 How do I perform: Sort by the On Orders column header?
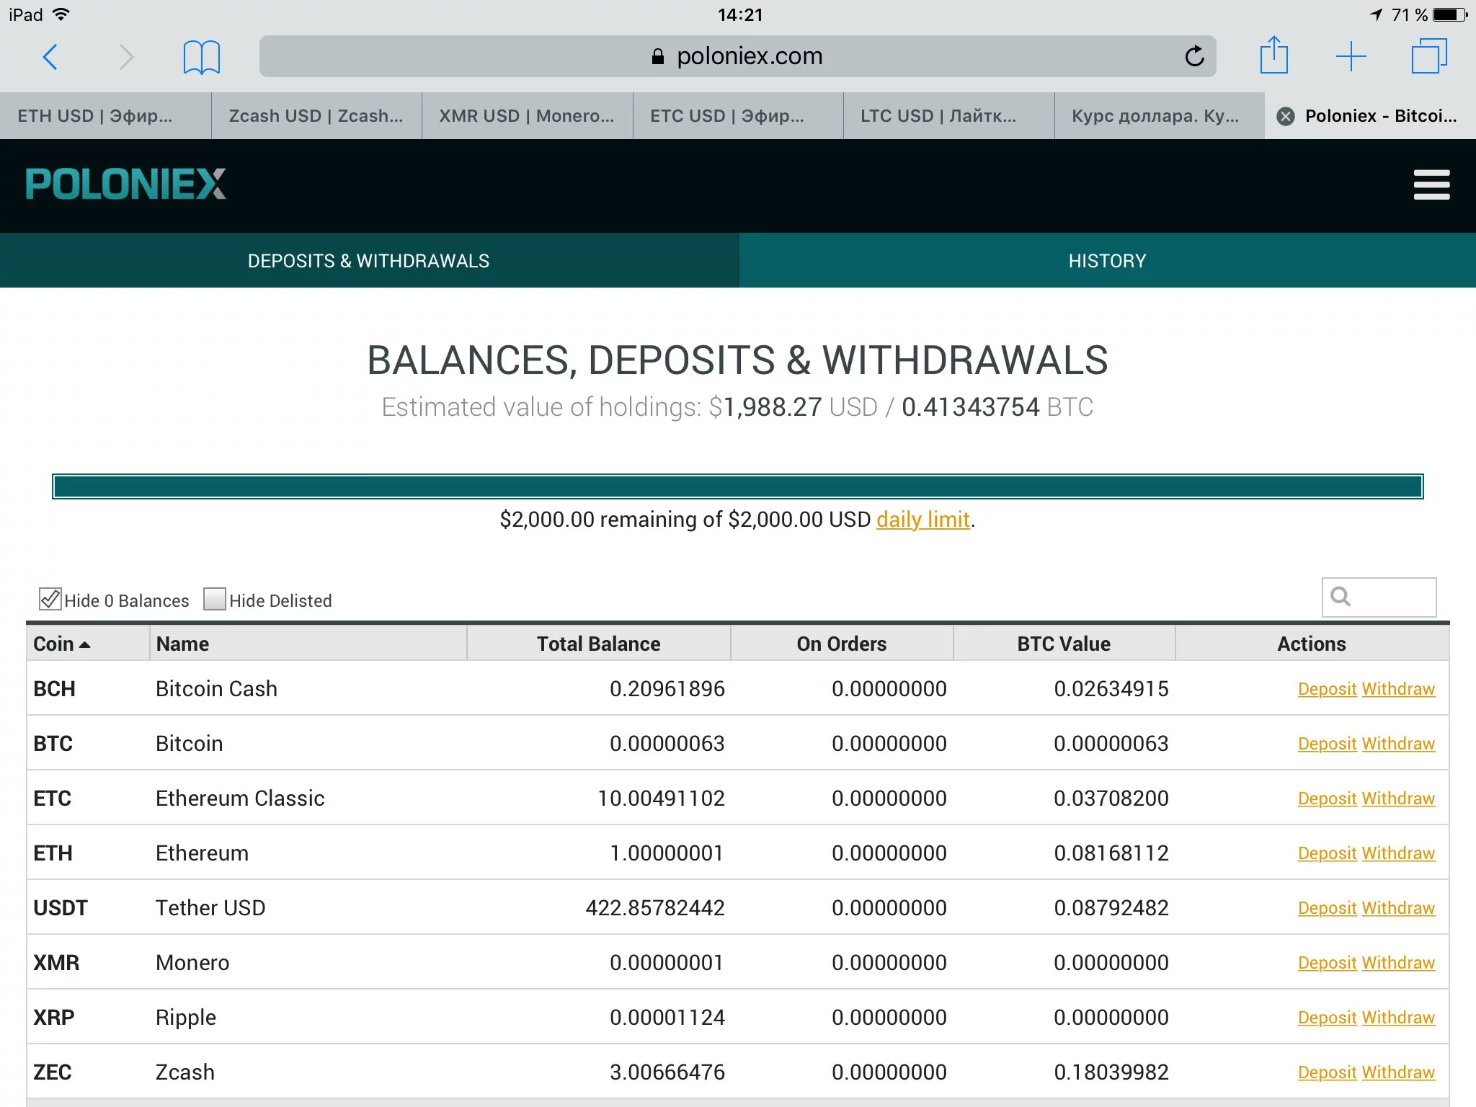point(842,644)
